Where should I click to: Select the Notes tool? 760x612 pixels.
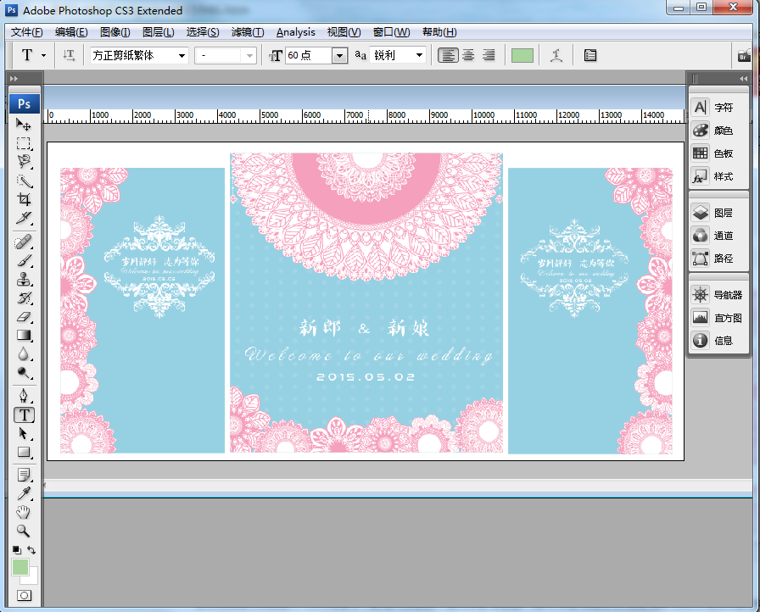(x=23, y=475)
